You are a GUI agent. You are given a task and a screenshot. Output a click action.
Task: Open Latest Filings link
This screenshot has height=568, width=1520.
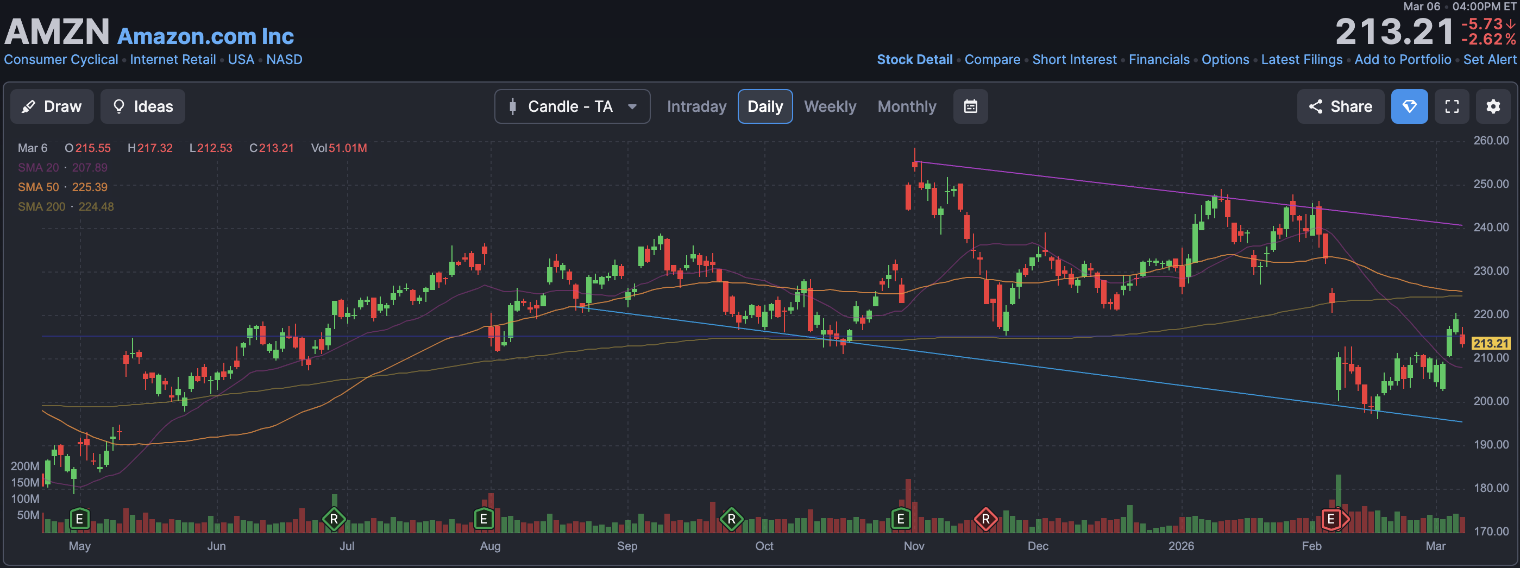pyautogui.click(x=1302, y=60)
